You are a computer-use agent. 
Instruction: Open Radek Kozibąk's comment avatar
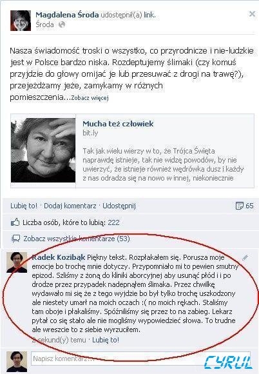[17, 262]
